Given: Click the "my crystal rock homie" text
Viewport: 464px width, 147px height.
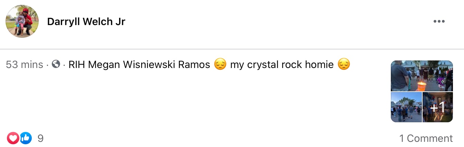Looking at the screenshot, I should tap(282, 64).
